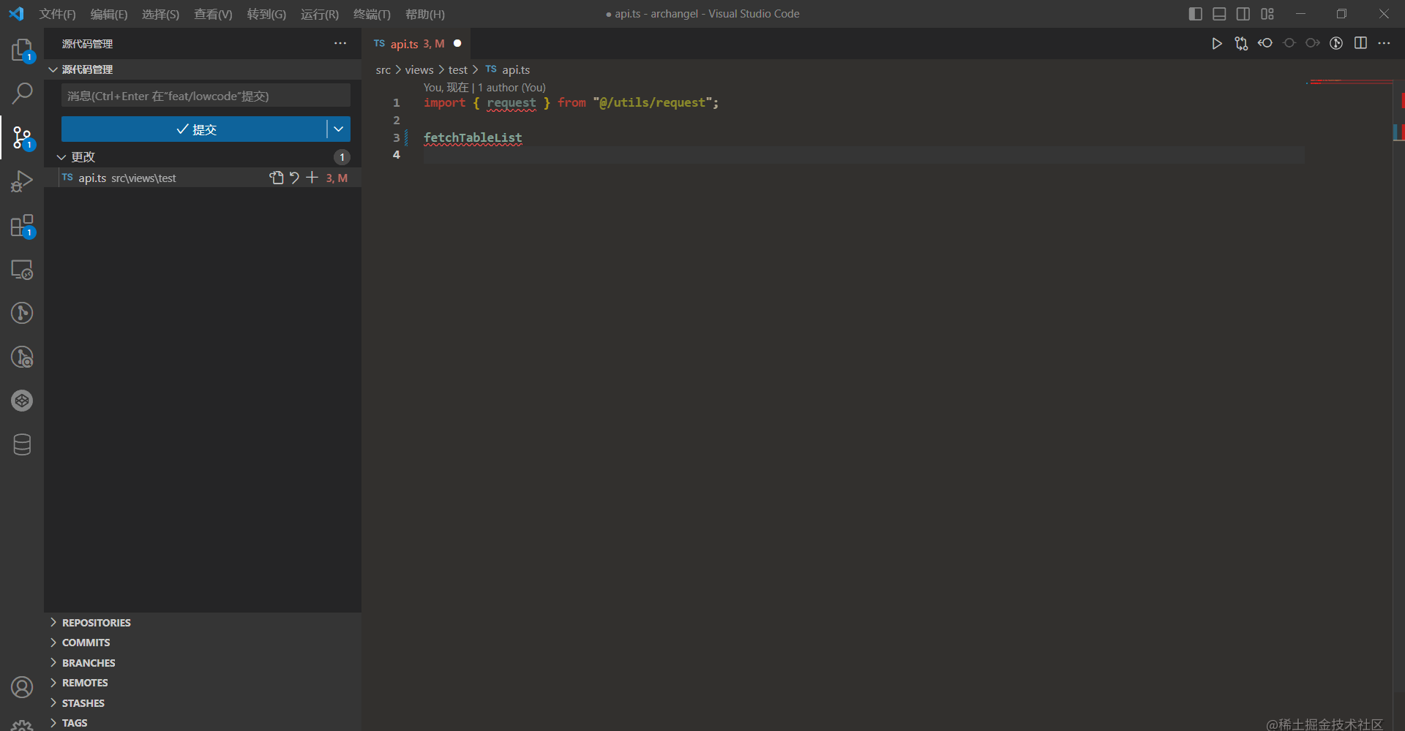Open the 选择(S) menu
Viewport: 1405px width, 731px height.
(x=160, y=14)
